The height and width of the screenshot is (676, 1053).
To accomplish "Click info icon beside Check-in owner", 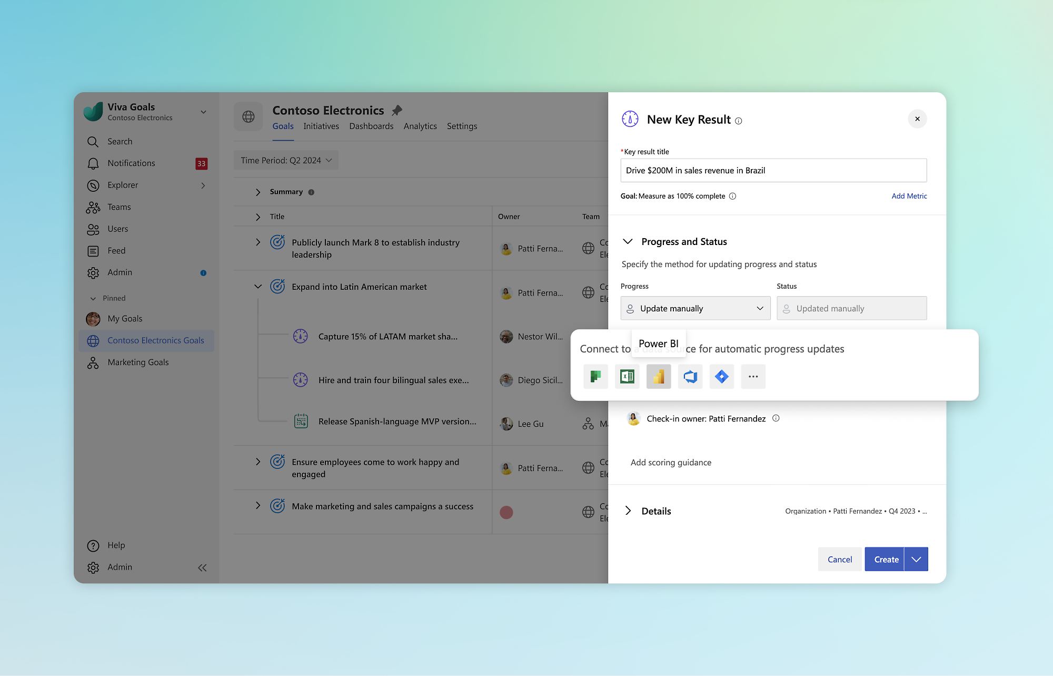I will (x=776, y=418).
